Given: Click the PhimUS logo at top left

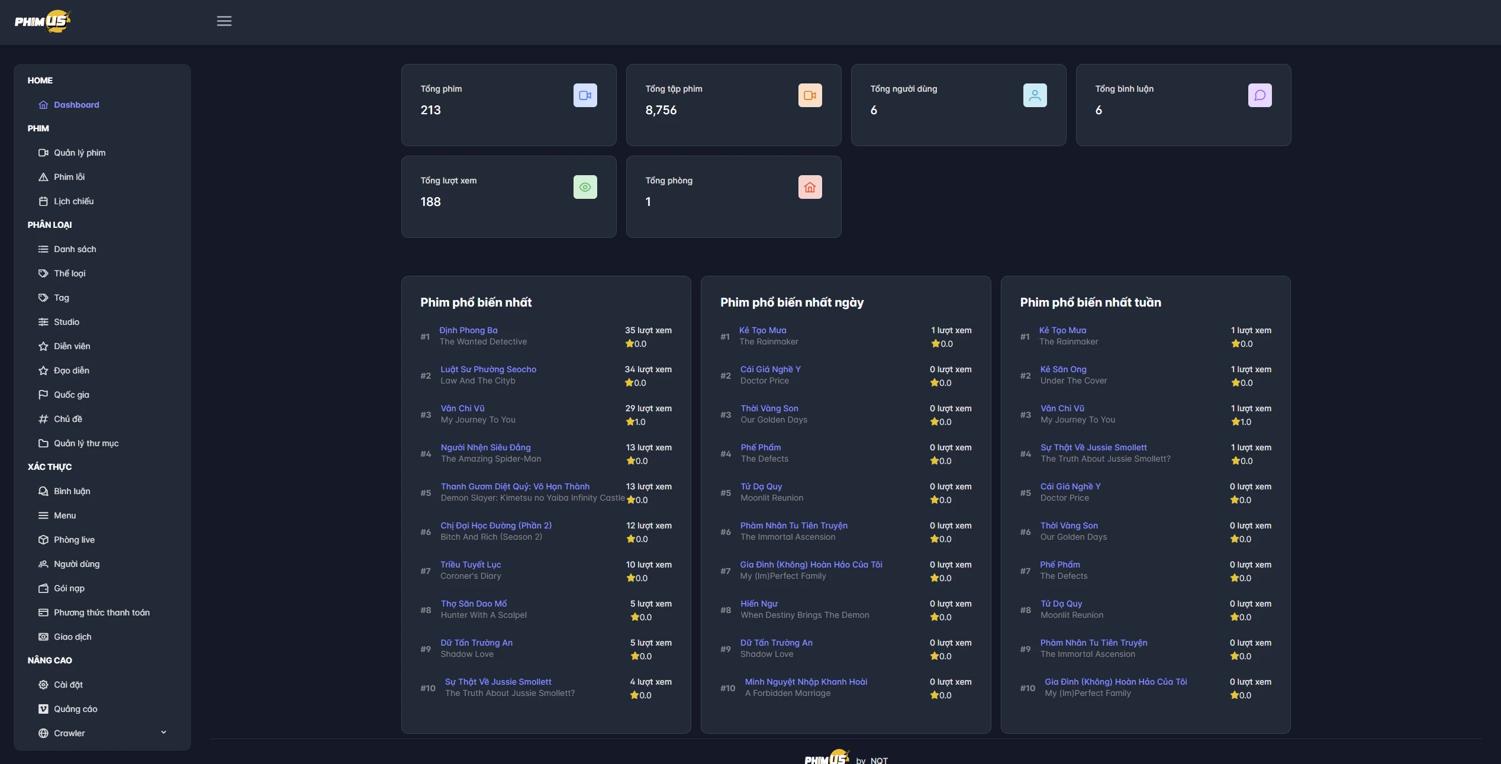Looking at the screenshot, I should pyautogui.click(x=44, y=21).
